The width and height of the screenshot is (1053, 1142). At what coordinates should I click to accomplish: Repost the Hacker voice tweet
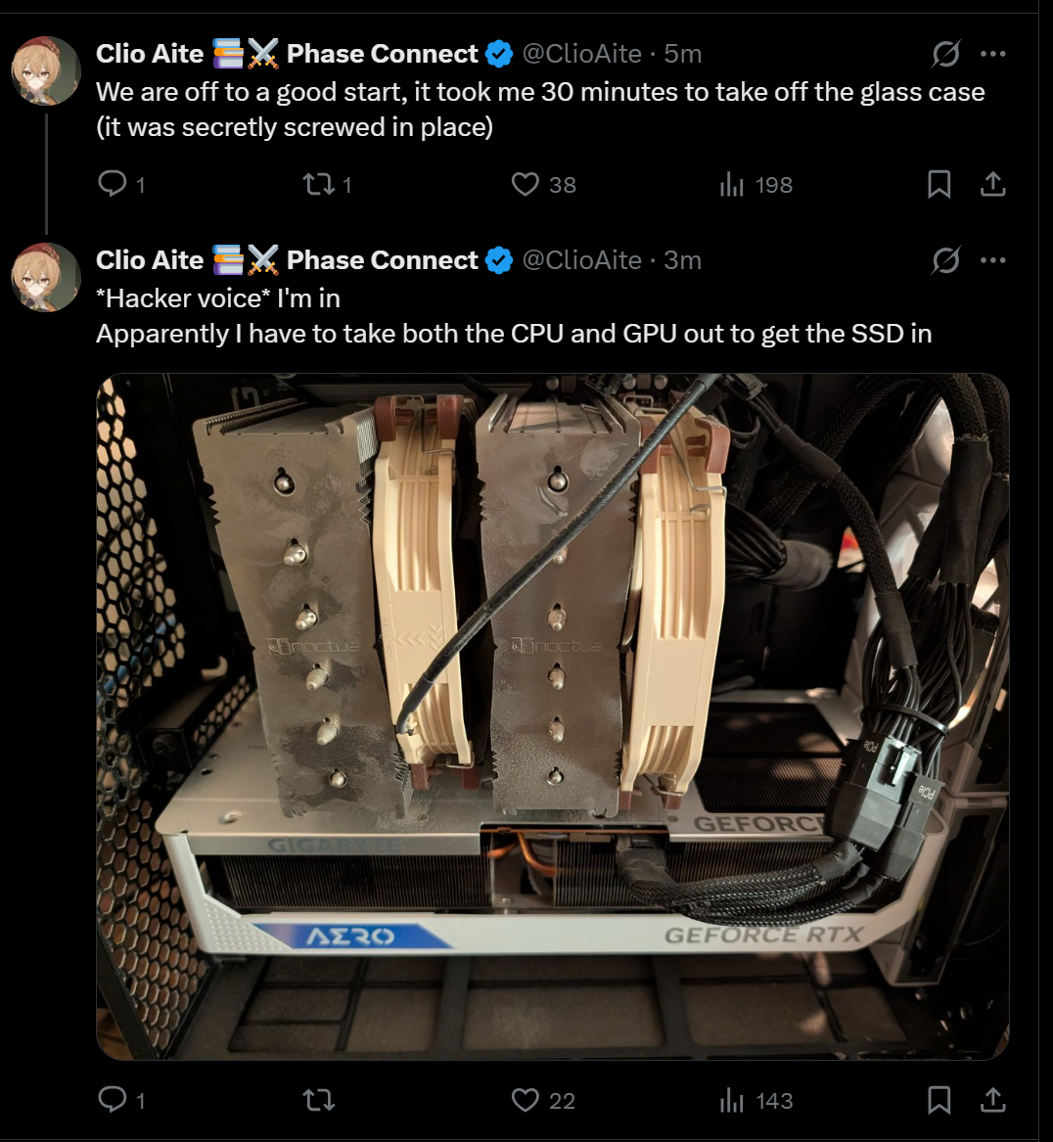(319, 1100)
